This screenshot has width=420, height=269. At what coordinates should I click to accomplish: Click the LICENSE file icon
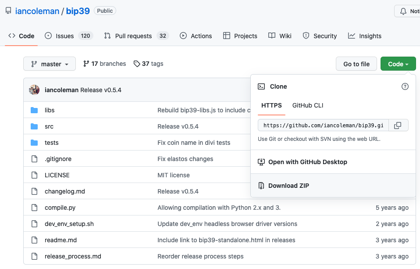pyautogui.click(x=34, y=175)
